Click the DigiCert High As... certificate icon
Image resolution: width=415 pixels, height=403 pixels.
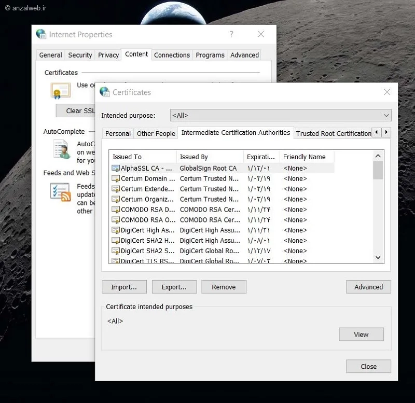coord(116,230)
